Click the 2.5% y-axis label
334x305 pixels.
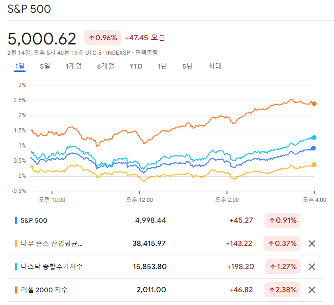click(20, 100)
